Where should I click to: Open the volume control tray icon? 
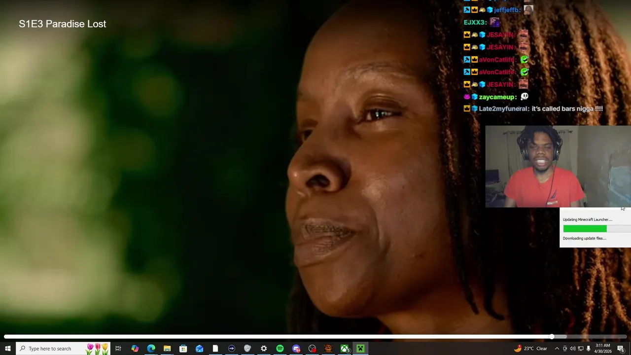pyautogui.click(x=573, y=349)
